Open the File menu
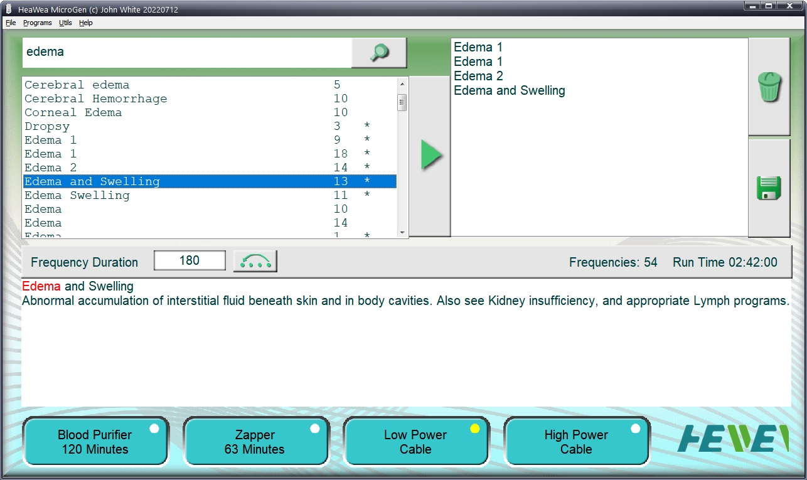Image resolution: width=807 pixels, height=480 pixels. (x=11, y=23)
